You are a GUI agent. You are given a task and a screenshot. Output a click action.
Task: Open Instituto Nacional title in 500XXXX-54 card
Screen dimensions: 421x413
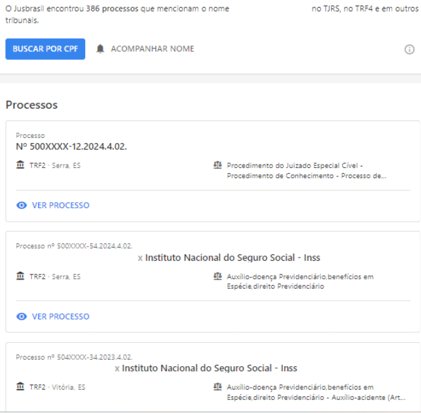coord(232,258)
